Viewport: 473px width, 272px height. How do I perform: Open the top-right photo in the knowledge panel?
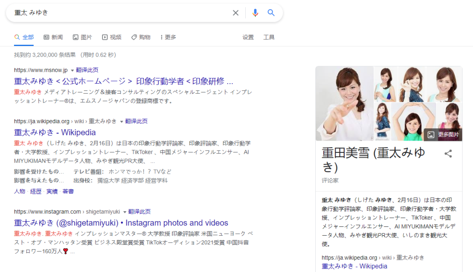[x=444, y=84]
